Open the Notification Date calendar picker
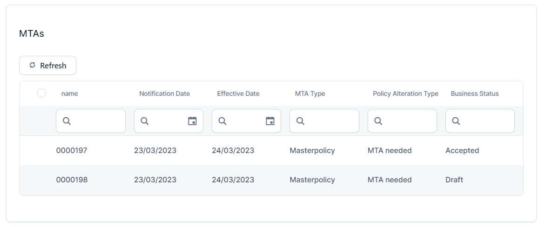545x227 pixels. point(192,121)
